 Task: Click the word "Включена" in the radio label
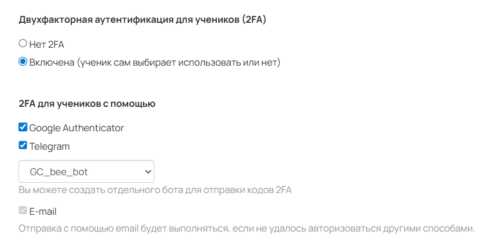pyautogui.click(x=52, y=62)
